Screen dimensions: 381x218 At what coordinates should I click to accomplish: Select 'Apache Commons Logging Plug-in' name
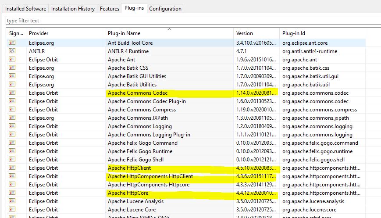[x=149, y=135]
